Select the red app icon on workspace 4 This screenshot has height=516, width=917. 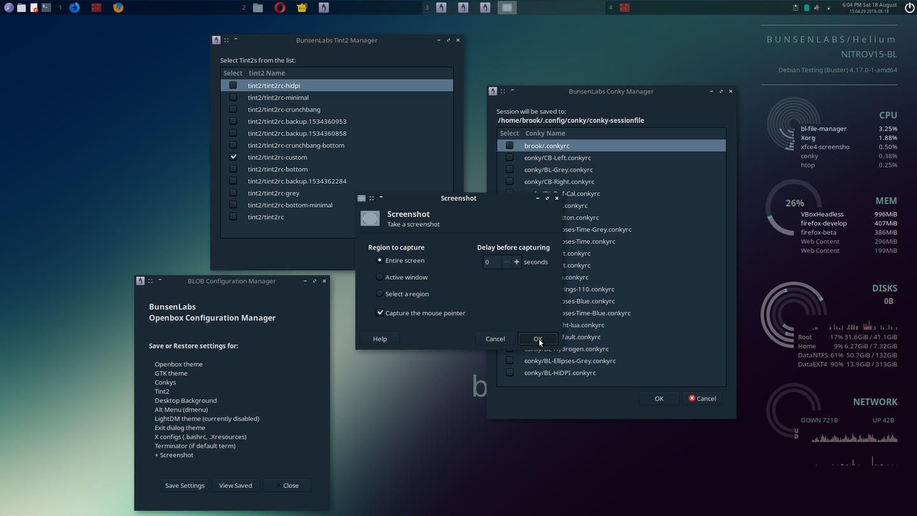[625, 8]
